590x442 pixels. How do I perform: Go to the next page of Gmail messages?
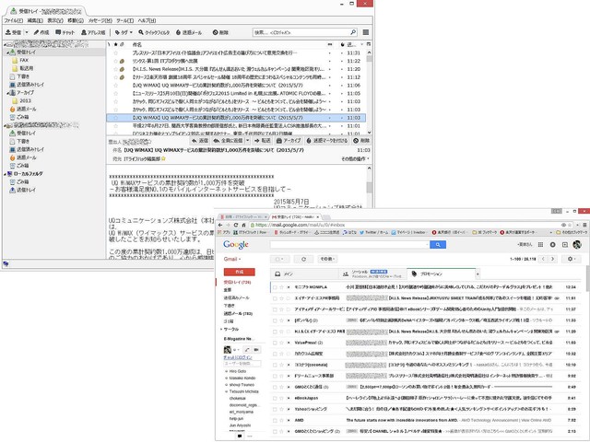coord(553,259)
